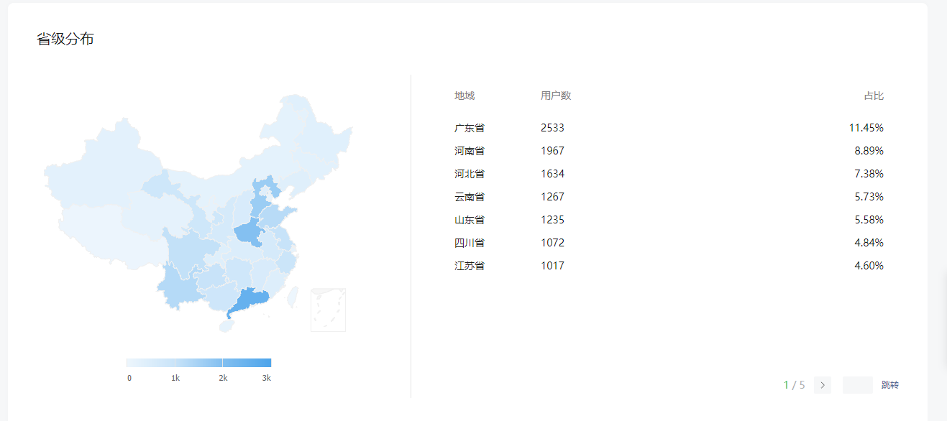Click the 占比 column header
This screenshot has width=947, height=421.
[874, 96]
